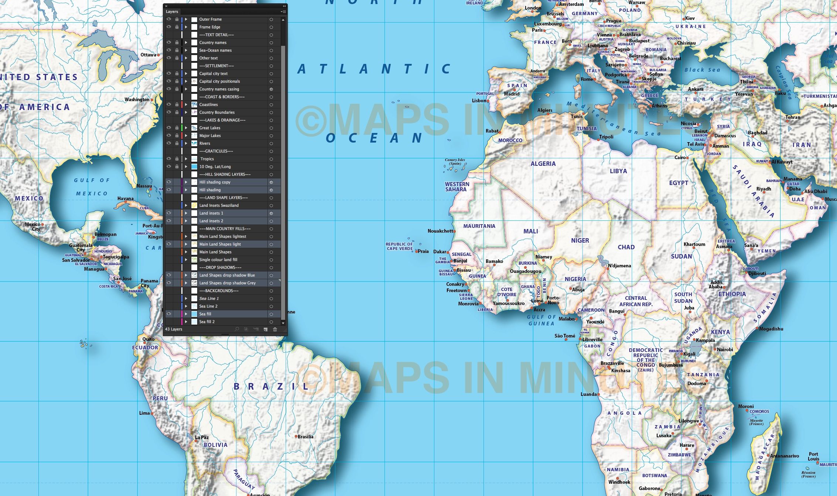Close the Layers panel with the X
Viewport: 837px width, 496px height.
pos(166,6)
